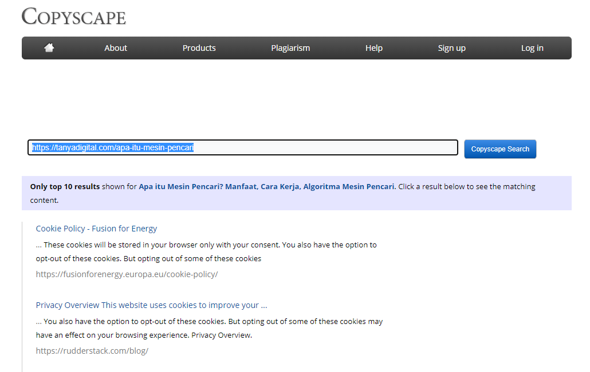Open the Apa itu Mesin Pencari link
This screenshot has height=372, width=590.
[267, 186]
